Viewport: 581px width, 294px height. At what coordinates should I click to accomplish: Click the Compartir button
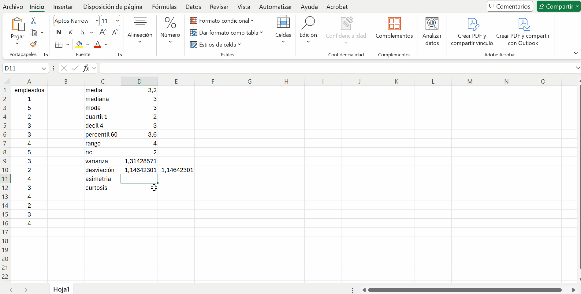pyautogui.click(x=556, y=6)
